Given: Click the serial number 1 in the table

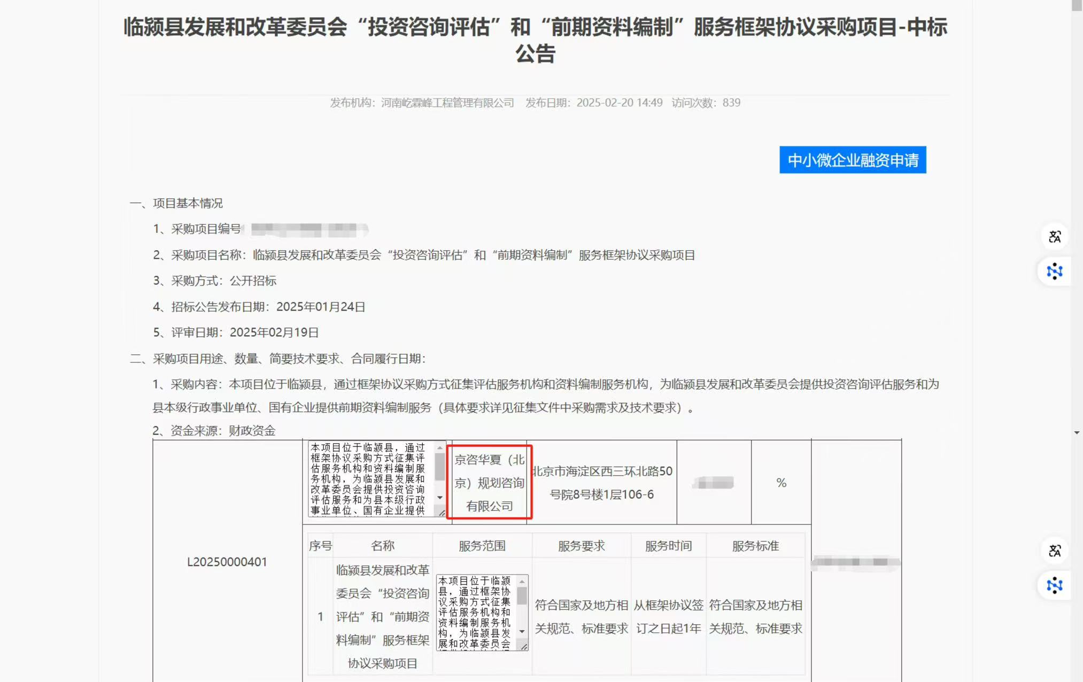Looking at the screenshot, I should coord(320,617).
